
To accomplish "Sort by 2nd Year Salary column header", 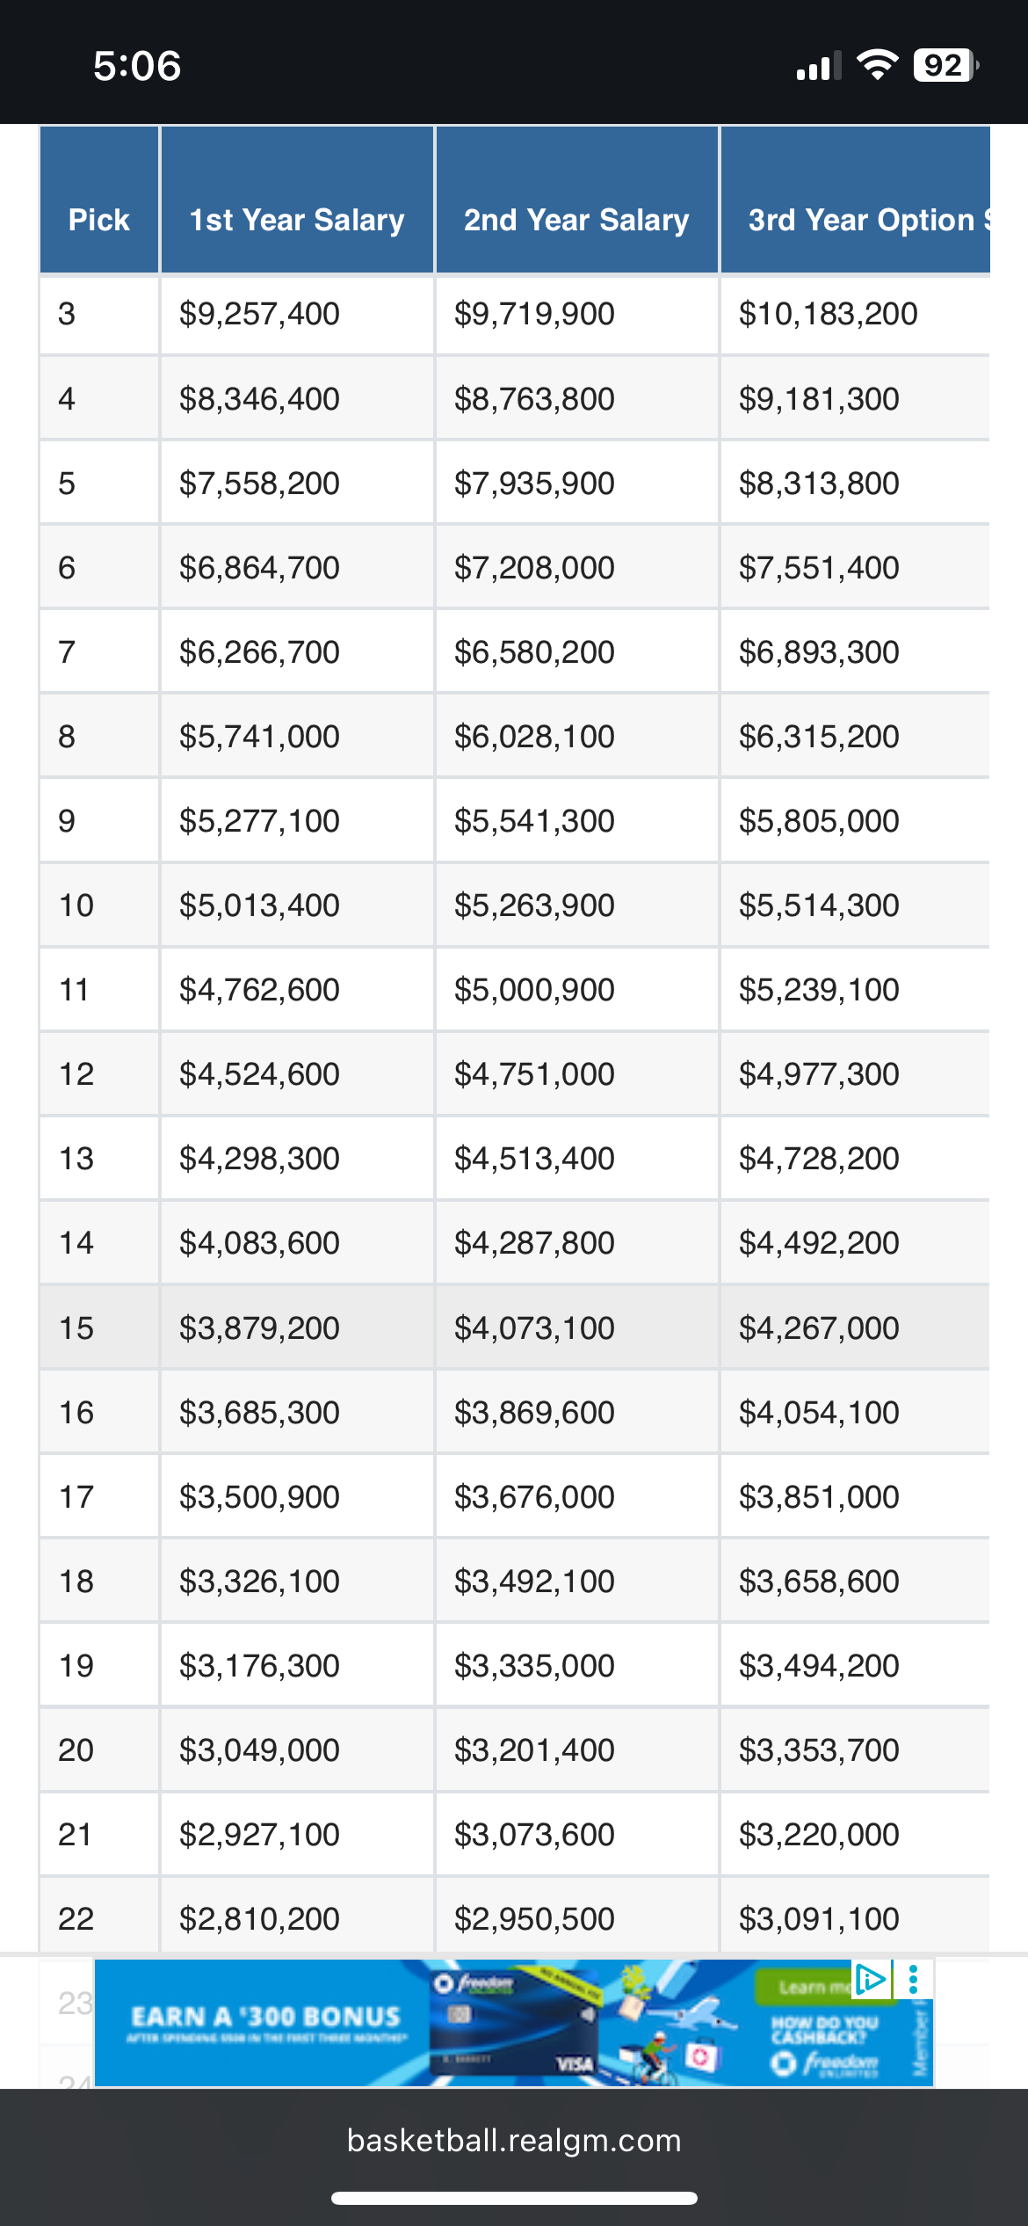I will point(576,220).
